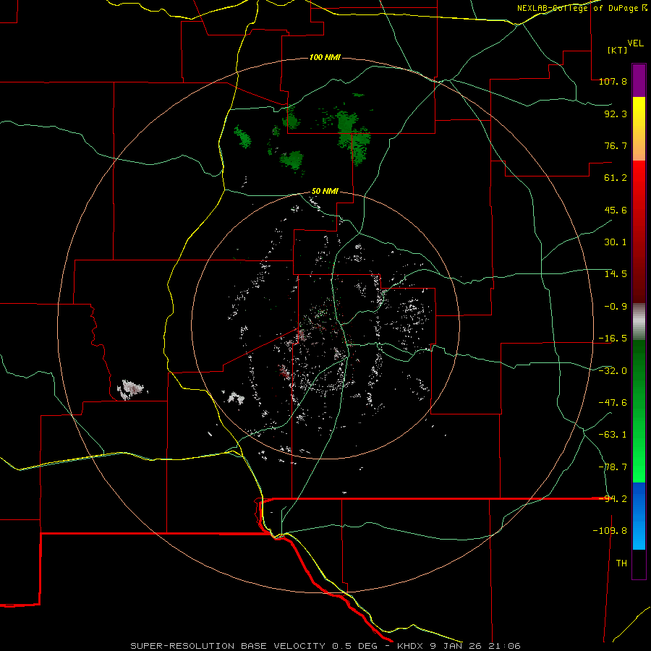Image resolution: width=651 pixels, height=651 pixels.
Task: Click the TH label on the legend
Action: pyautogui.click(x=621, y=563)
